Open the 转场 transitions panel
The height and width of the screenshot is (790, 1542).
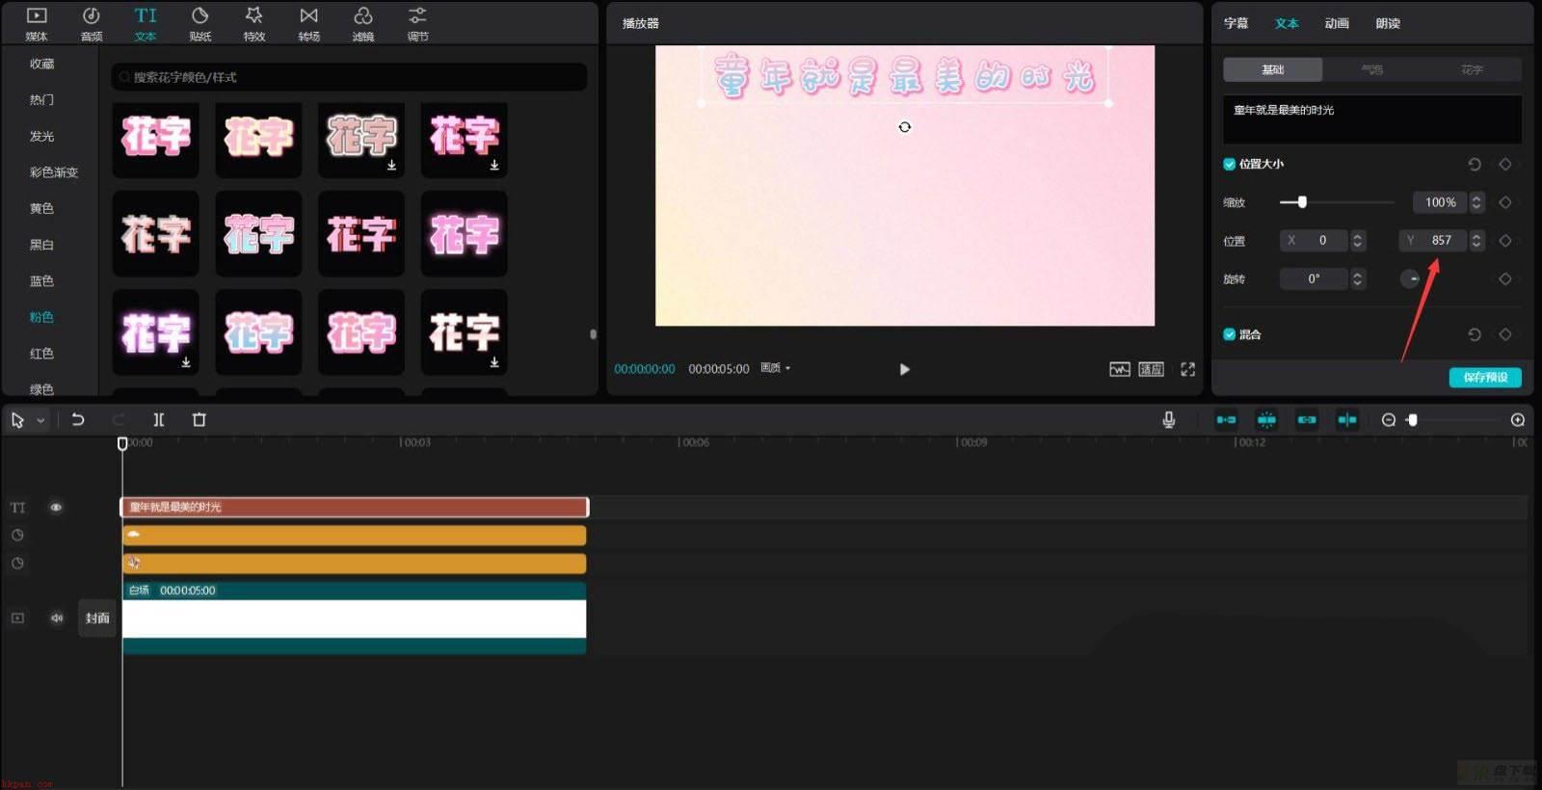308,24
